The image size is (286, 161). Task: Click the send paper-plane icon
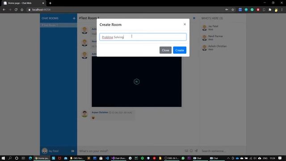coord(196,151)
